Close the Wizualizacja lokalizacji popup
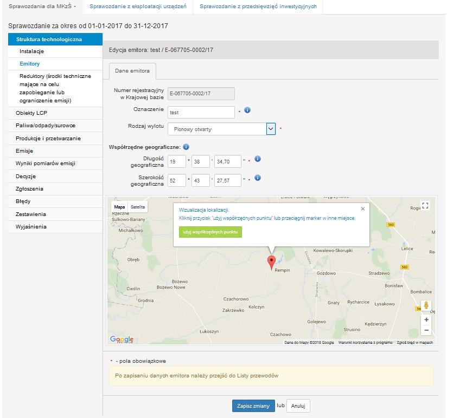This screenshot has width=453, height=418. 363,208
